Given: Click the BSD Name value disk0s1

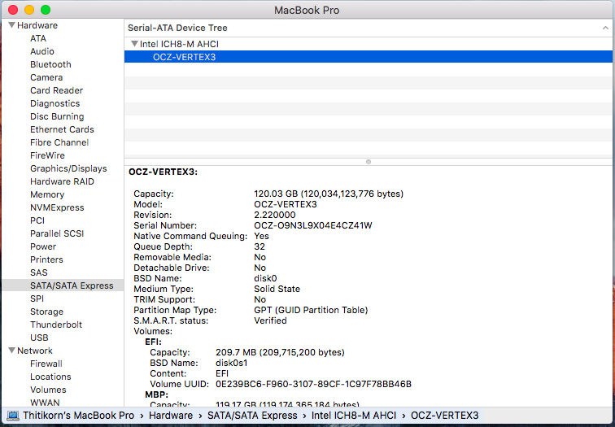Looking at the screenshot, I should point(231,363).
